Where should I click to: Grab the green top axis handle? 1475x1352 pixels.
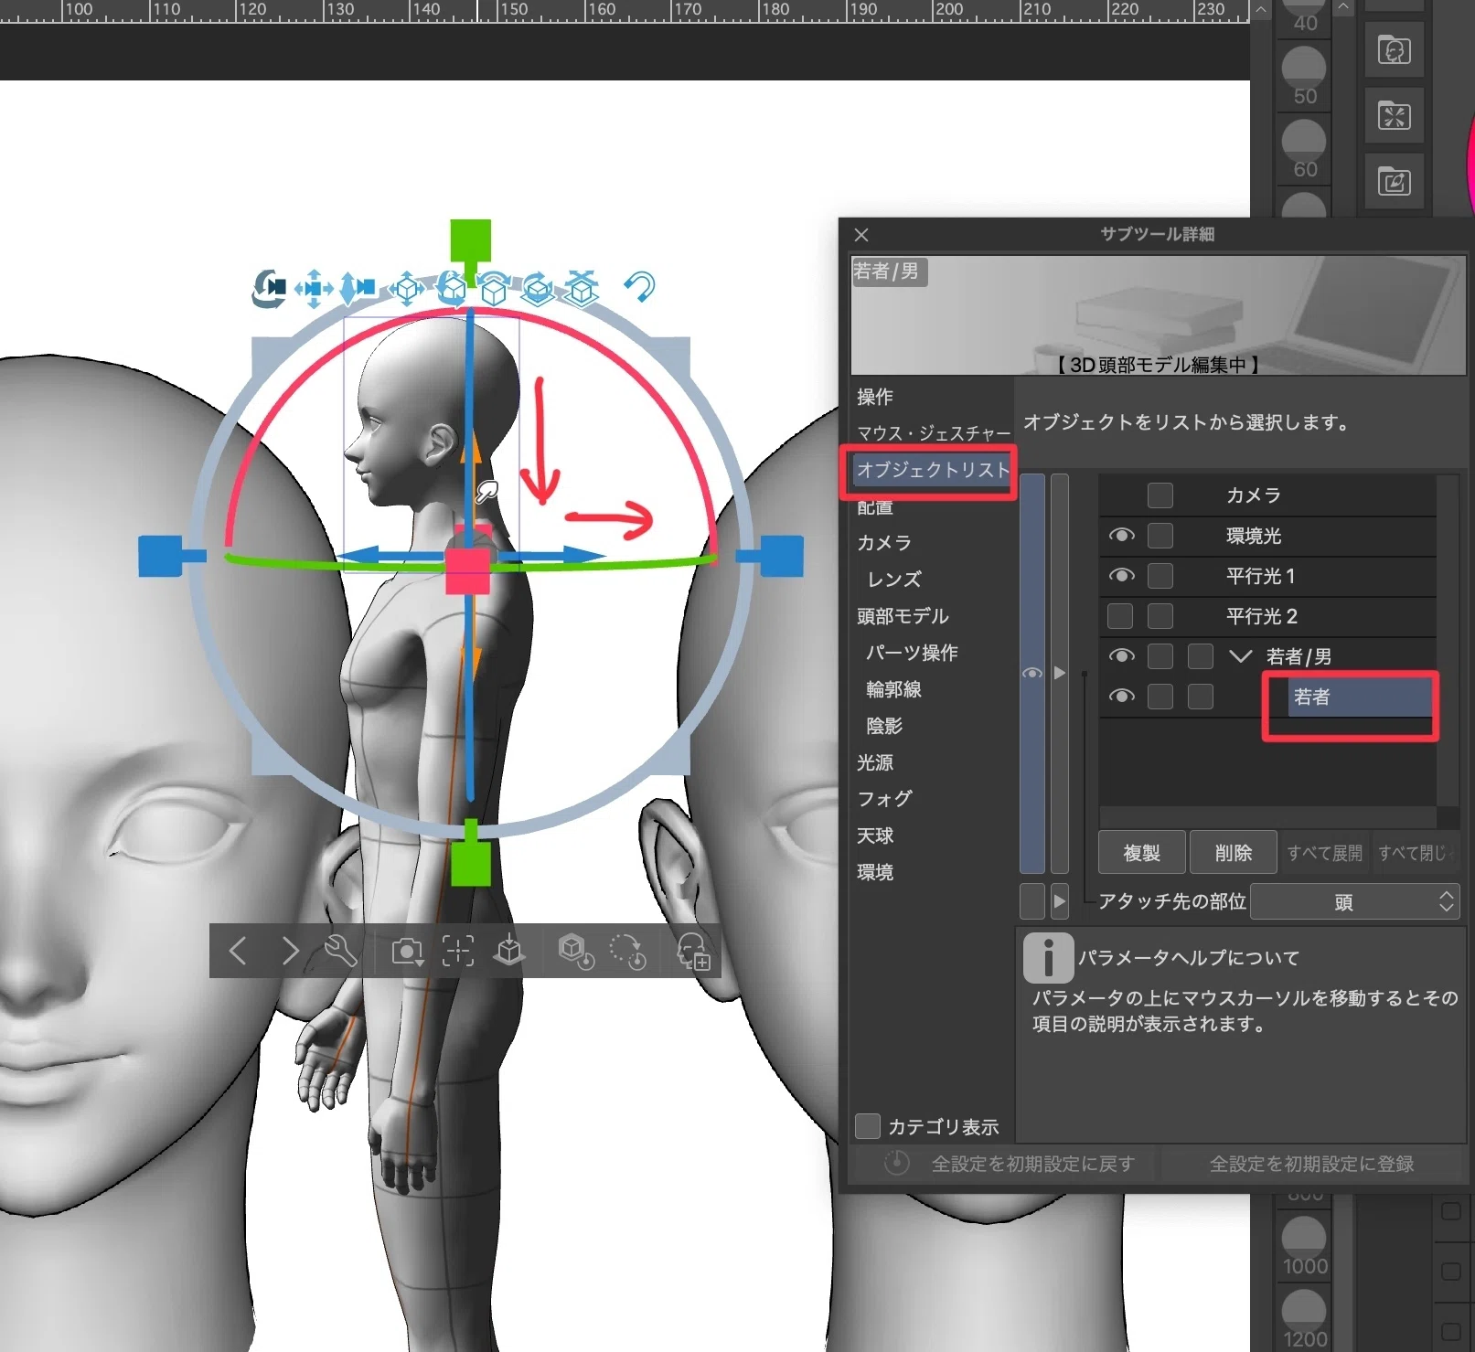pos(470,240)
